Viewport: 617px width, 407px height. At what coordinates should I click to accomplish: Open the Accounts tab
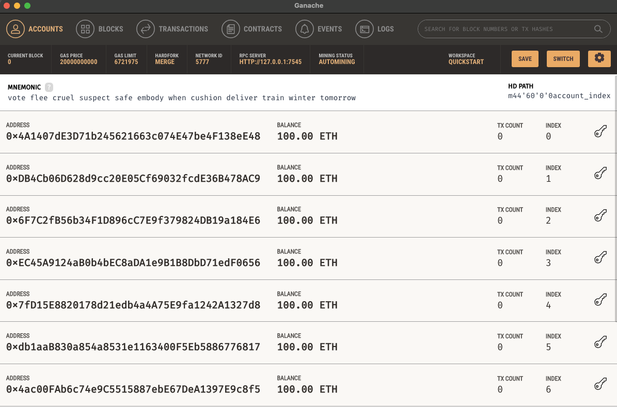(x=35, y=29)
